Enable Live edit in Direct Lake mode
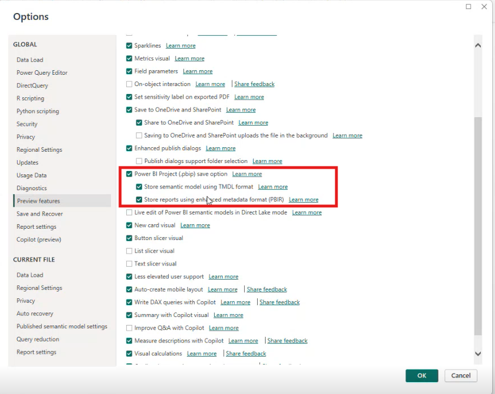The image size is (495, 394). pos(129,213)
